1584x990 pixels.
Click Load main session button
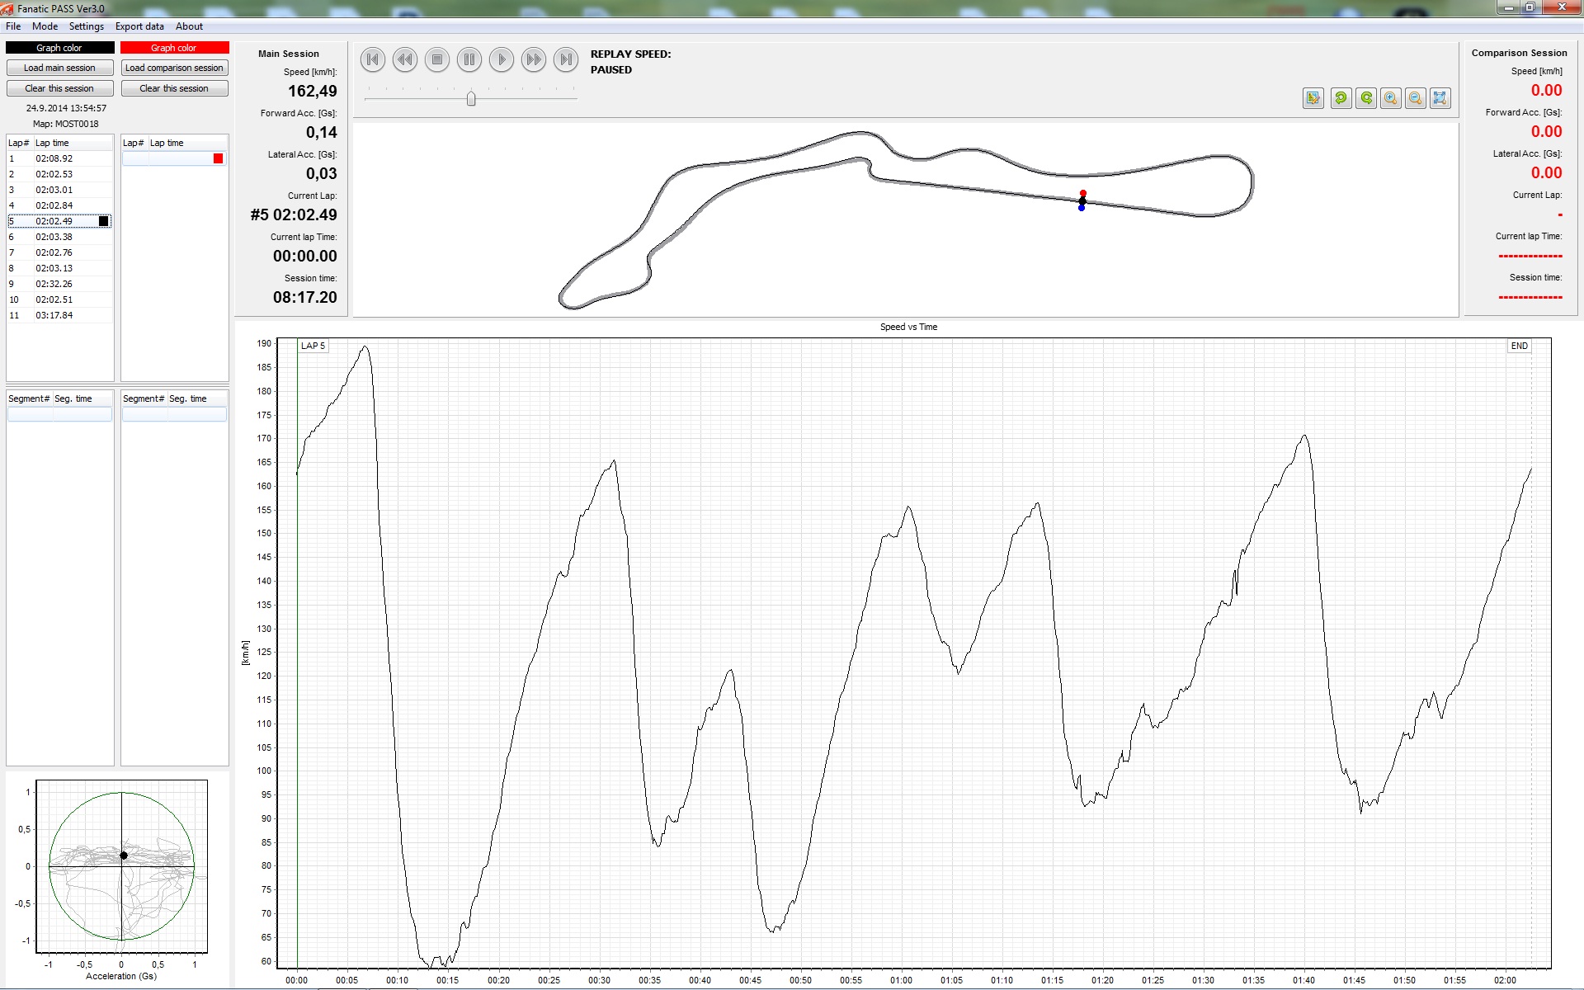point(59,68)
